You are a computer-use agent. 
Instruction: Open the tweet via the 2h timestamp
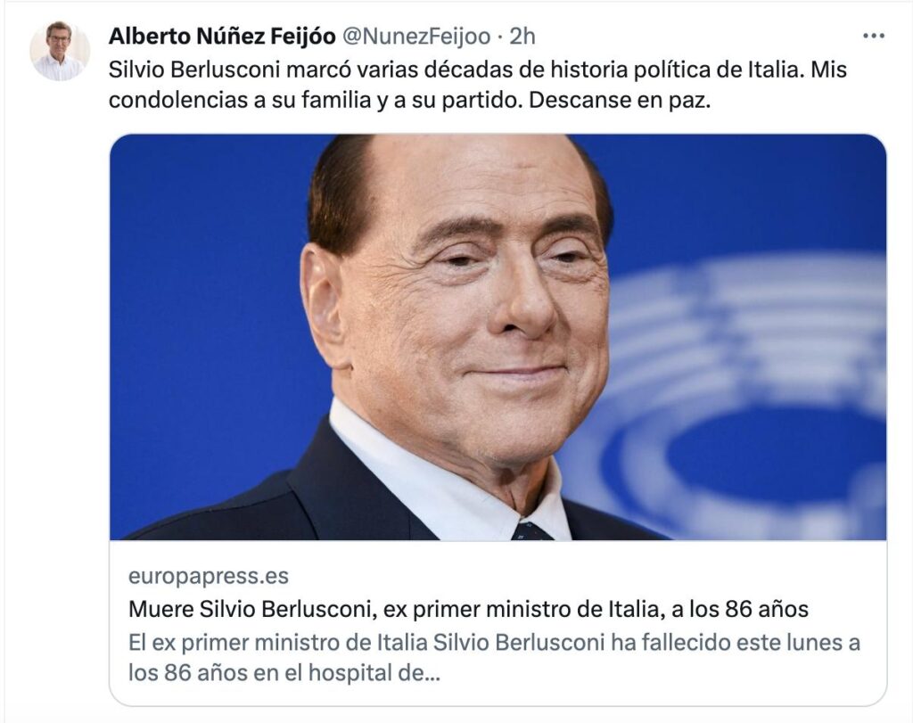[522, 37]
